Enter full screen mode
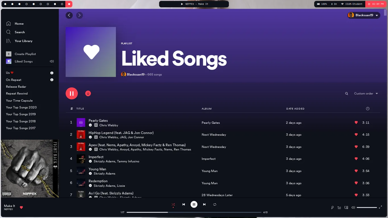Screen dimensions: 388x218 [x=380, y=207]
